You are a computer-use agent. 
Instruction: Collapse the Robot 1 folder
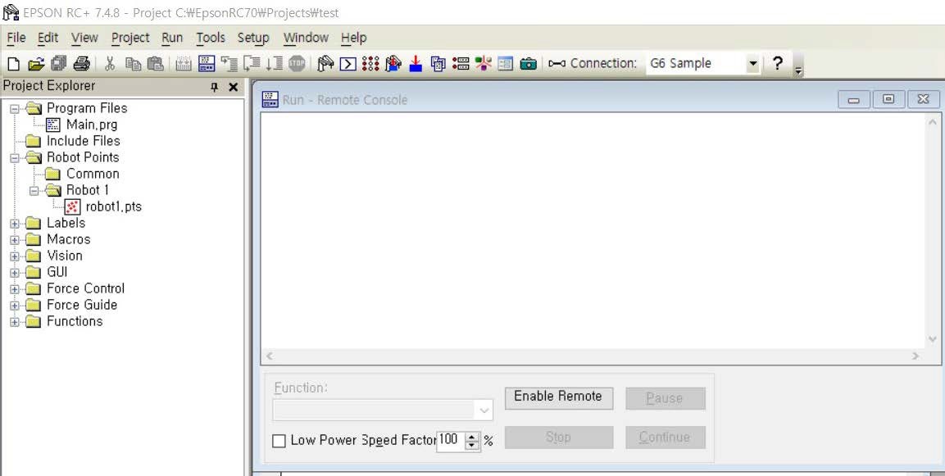[34, 191]
